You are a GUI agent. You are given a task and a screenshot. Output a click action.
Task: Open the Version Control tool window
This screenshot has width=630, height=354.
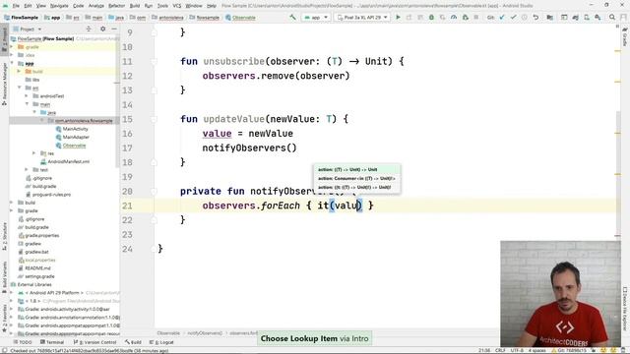(x=94, y=342)
